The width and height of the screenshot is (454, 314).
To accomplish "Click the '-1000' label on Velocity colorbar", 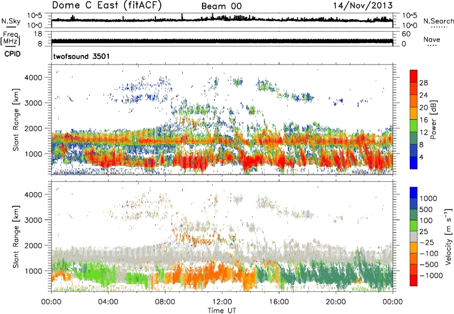I will point(431,275).
